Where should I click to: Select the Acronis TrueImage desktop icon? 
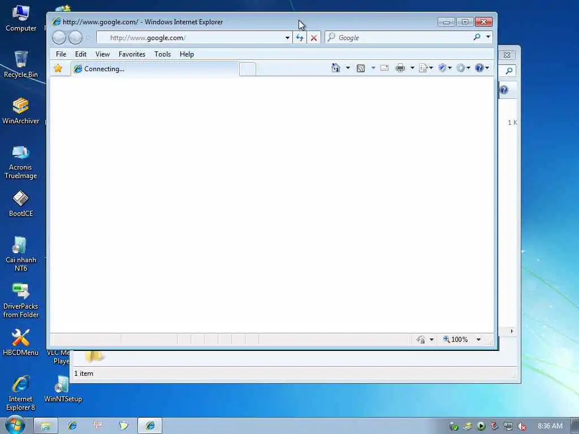click(21, 162)
